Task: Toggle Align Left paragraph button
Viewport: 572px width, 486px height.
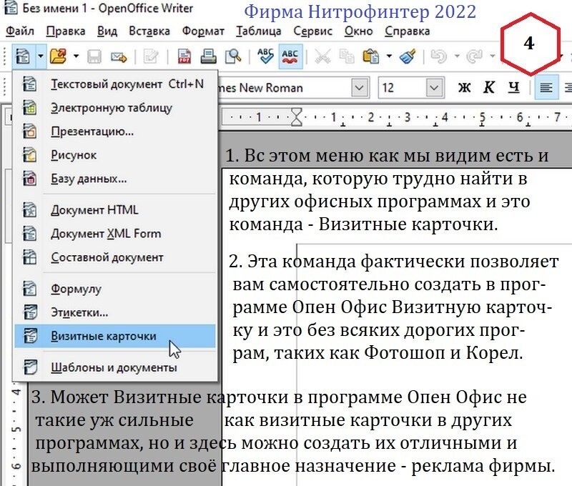Action: 546,87
